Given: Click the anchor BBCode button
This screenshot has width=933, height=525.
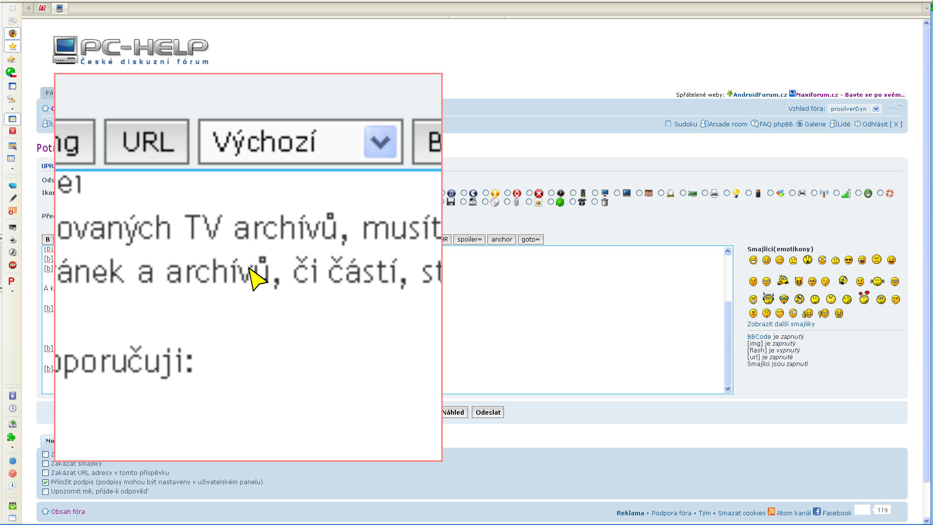Looking at the screenshot, I should pos(501,239).
